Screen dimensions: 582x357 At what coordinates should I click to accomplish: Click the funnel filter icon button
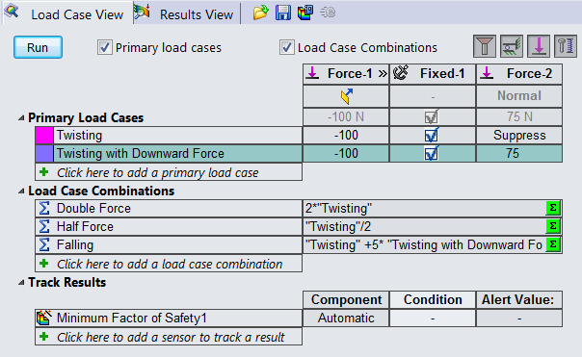tap(485, 46)
